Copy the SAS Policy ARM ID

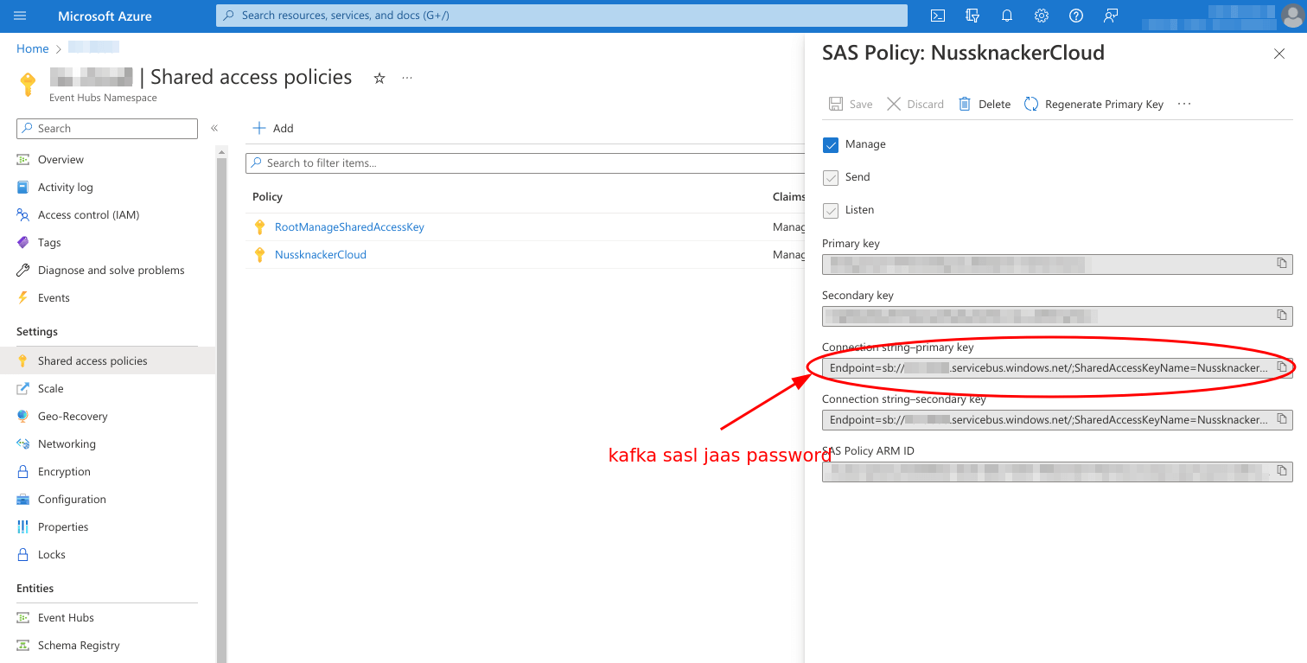click(1282, 471)
